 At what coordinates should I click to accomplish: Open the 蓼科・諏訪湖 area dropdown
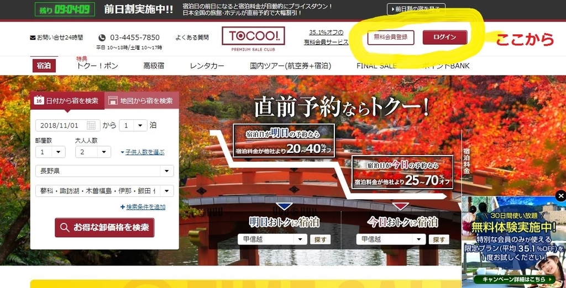coord(104,191)
